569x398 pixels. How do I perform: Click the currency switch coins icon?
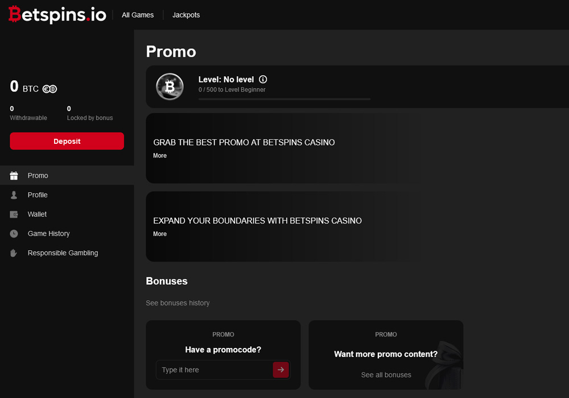click(x=50, y=89)
